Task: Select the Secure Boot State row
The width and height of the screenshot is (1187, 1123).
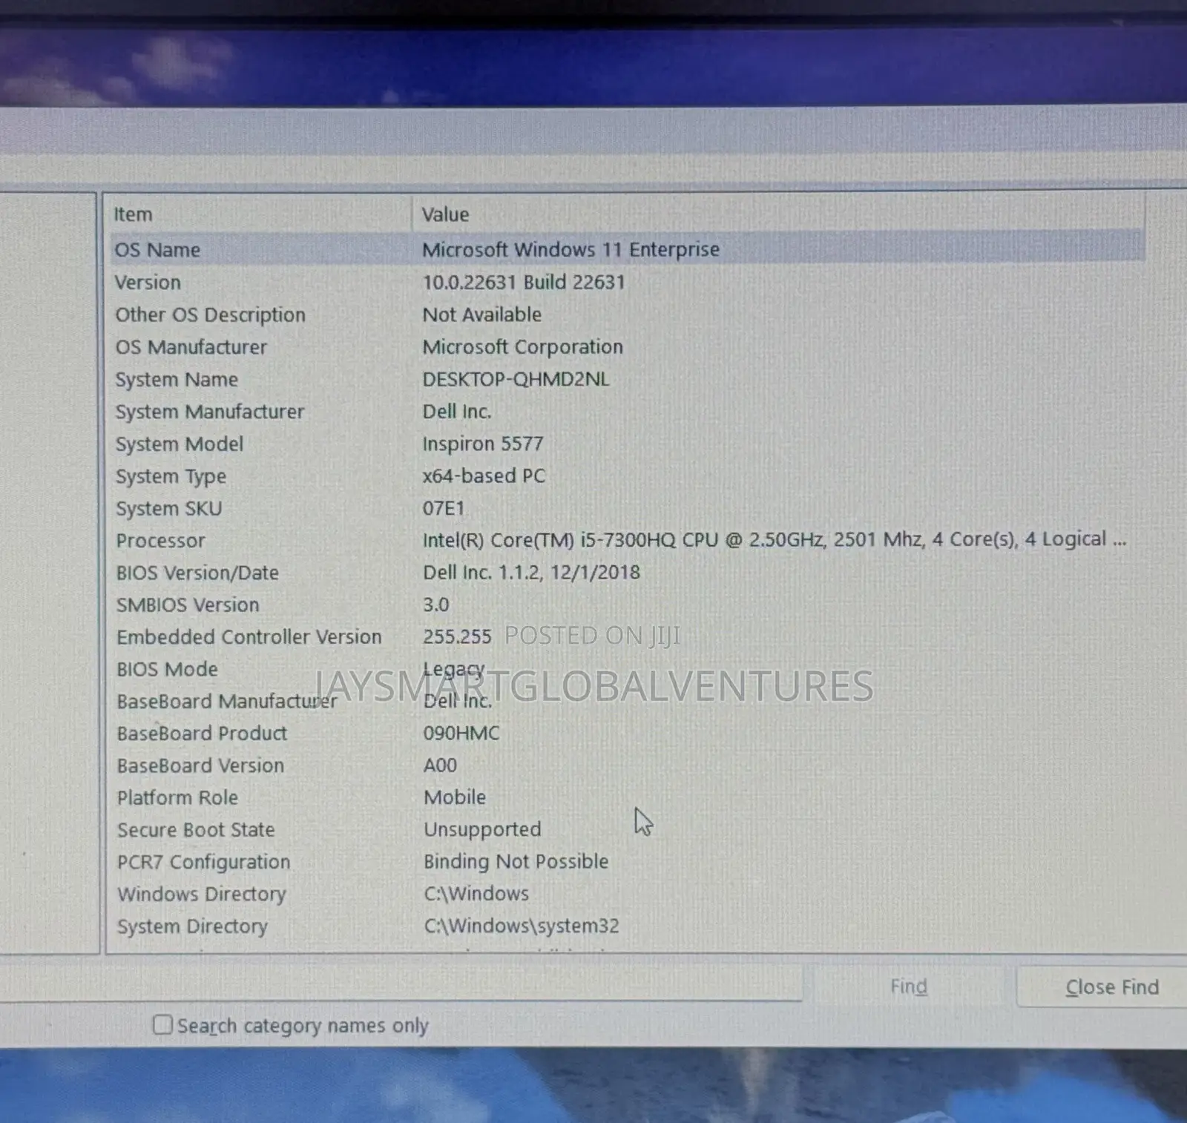Action: point(628,830)
